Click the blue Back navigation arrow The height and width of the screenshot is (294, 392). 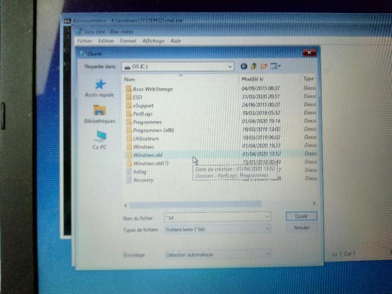pyautogui.click(x=243, y=66)
